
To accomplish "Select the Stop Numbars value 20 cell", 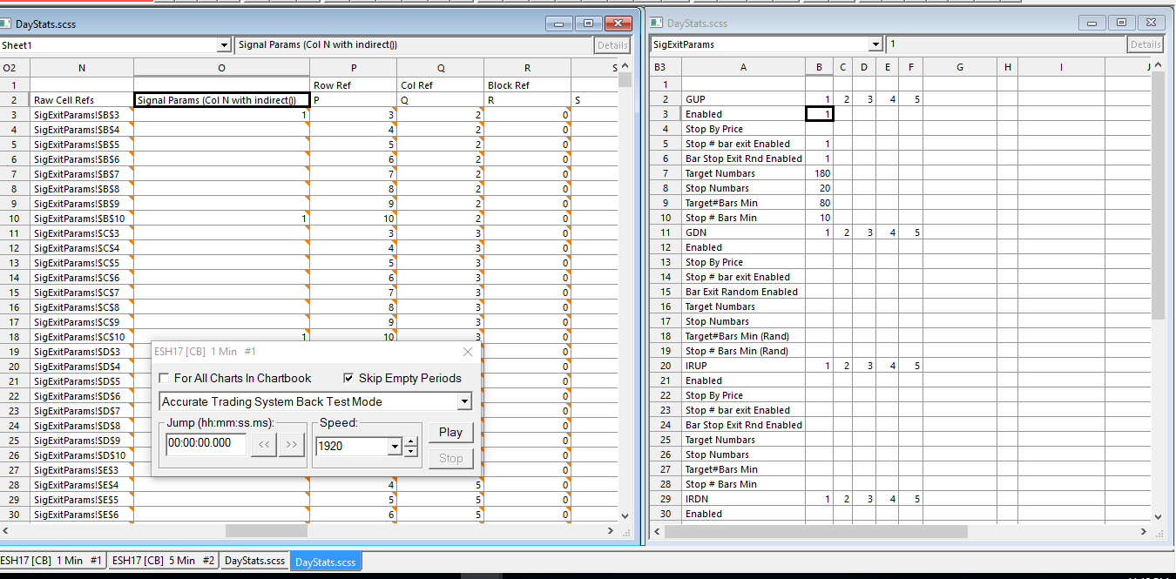I will point(819,188).
